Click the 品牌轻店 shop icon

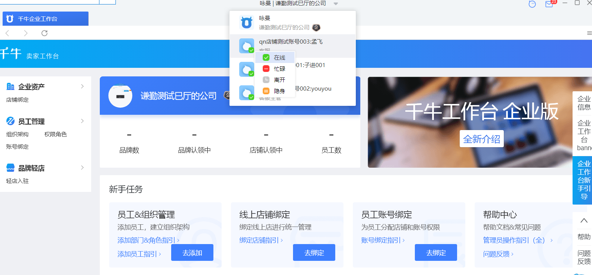click(x=10, y=168)
